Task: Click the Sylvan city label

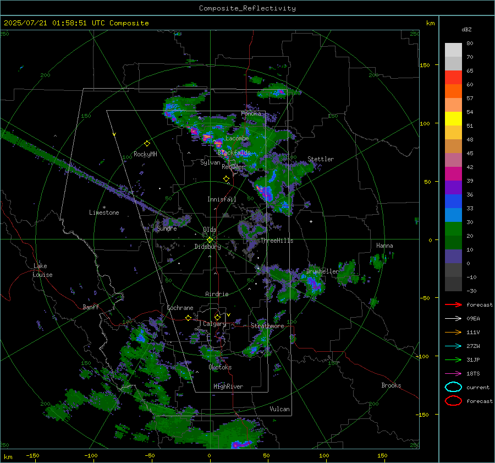Action: (210, 162)
